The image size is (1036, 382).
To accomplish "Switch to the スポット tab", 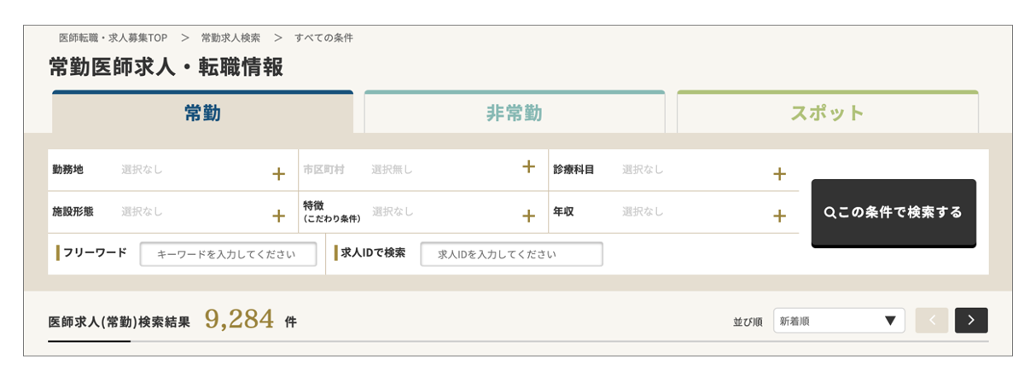I will coord(828,112).
